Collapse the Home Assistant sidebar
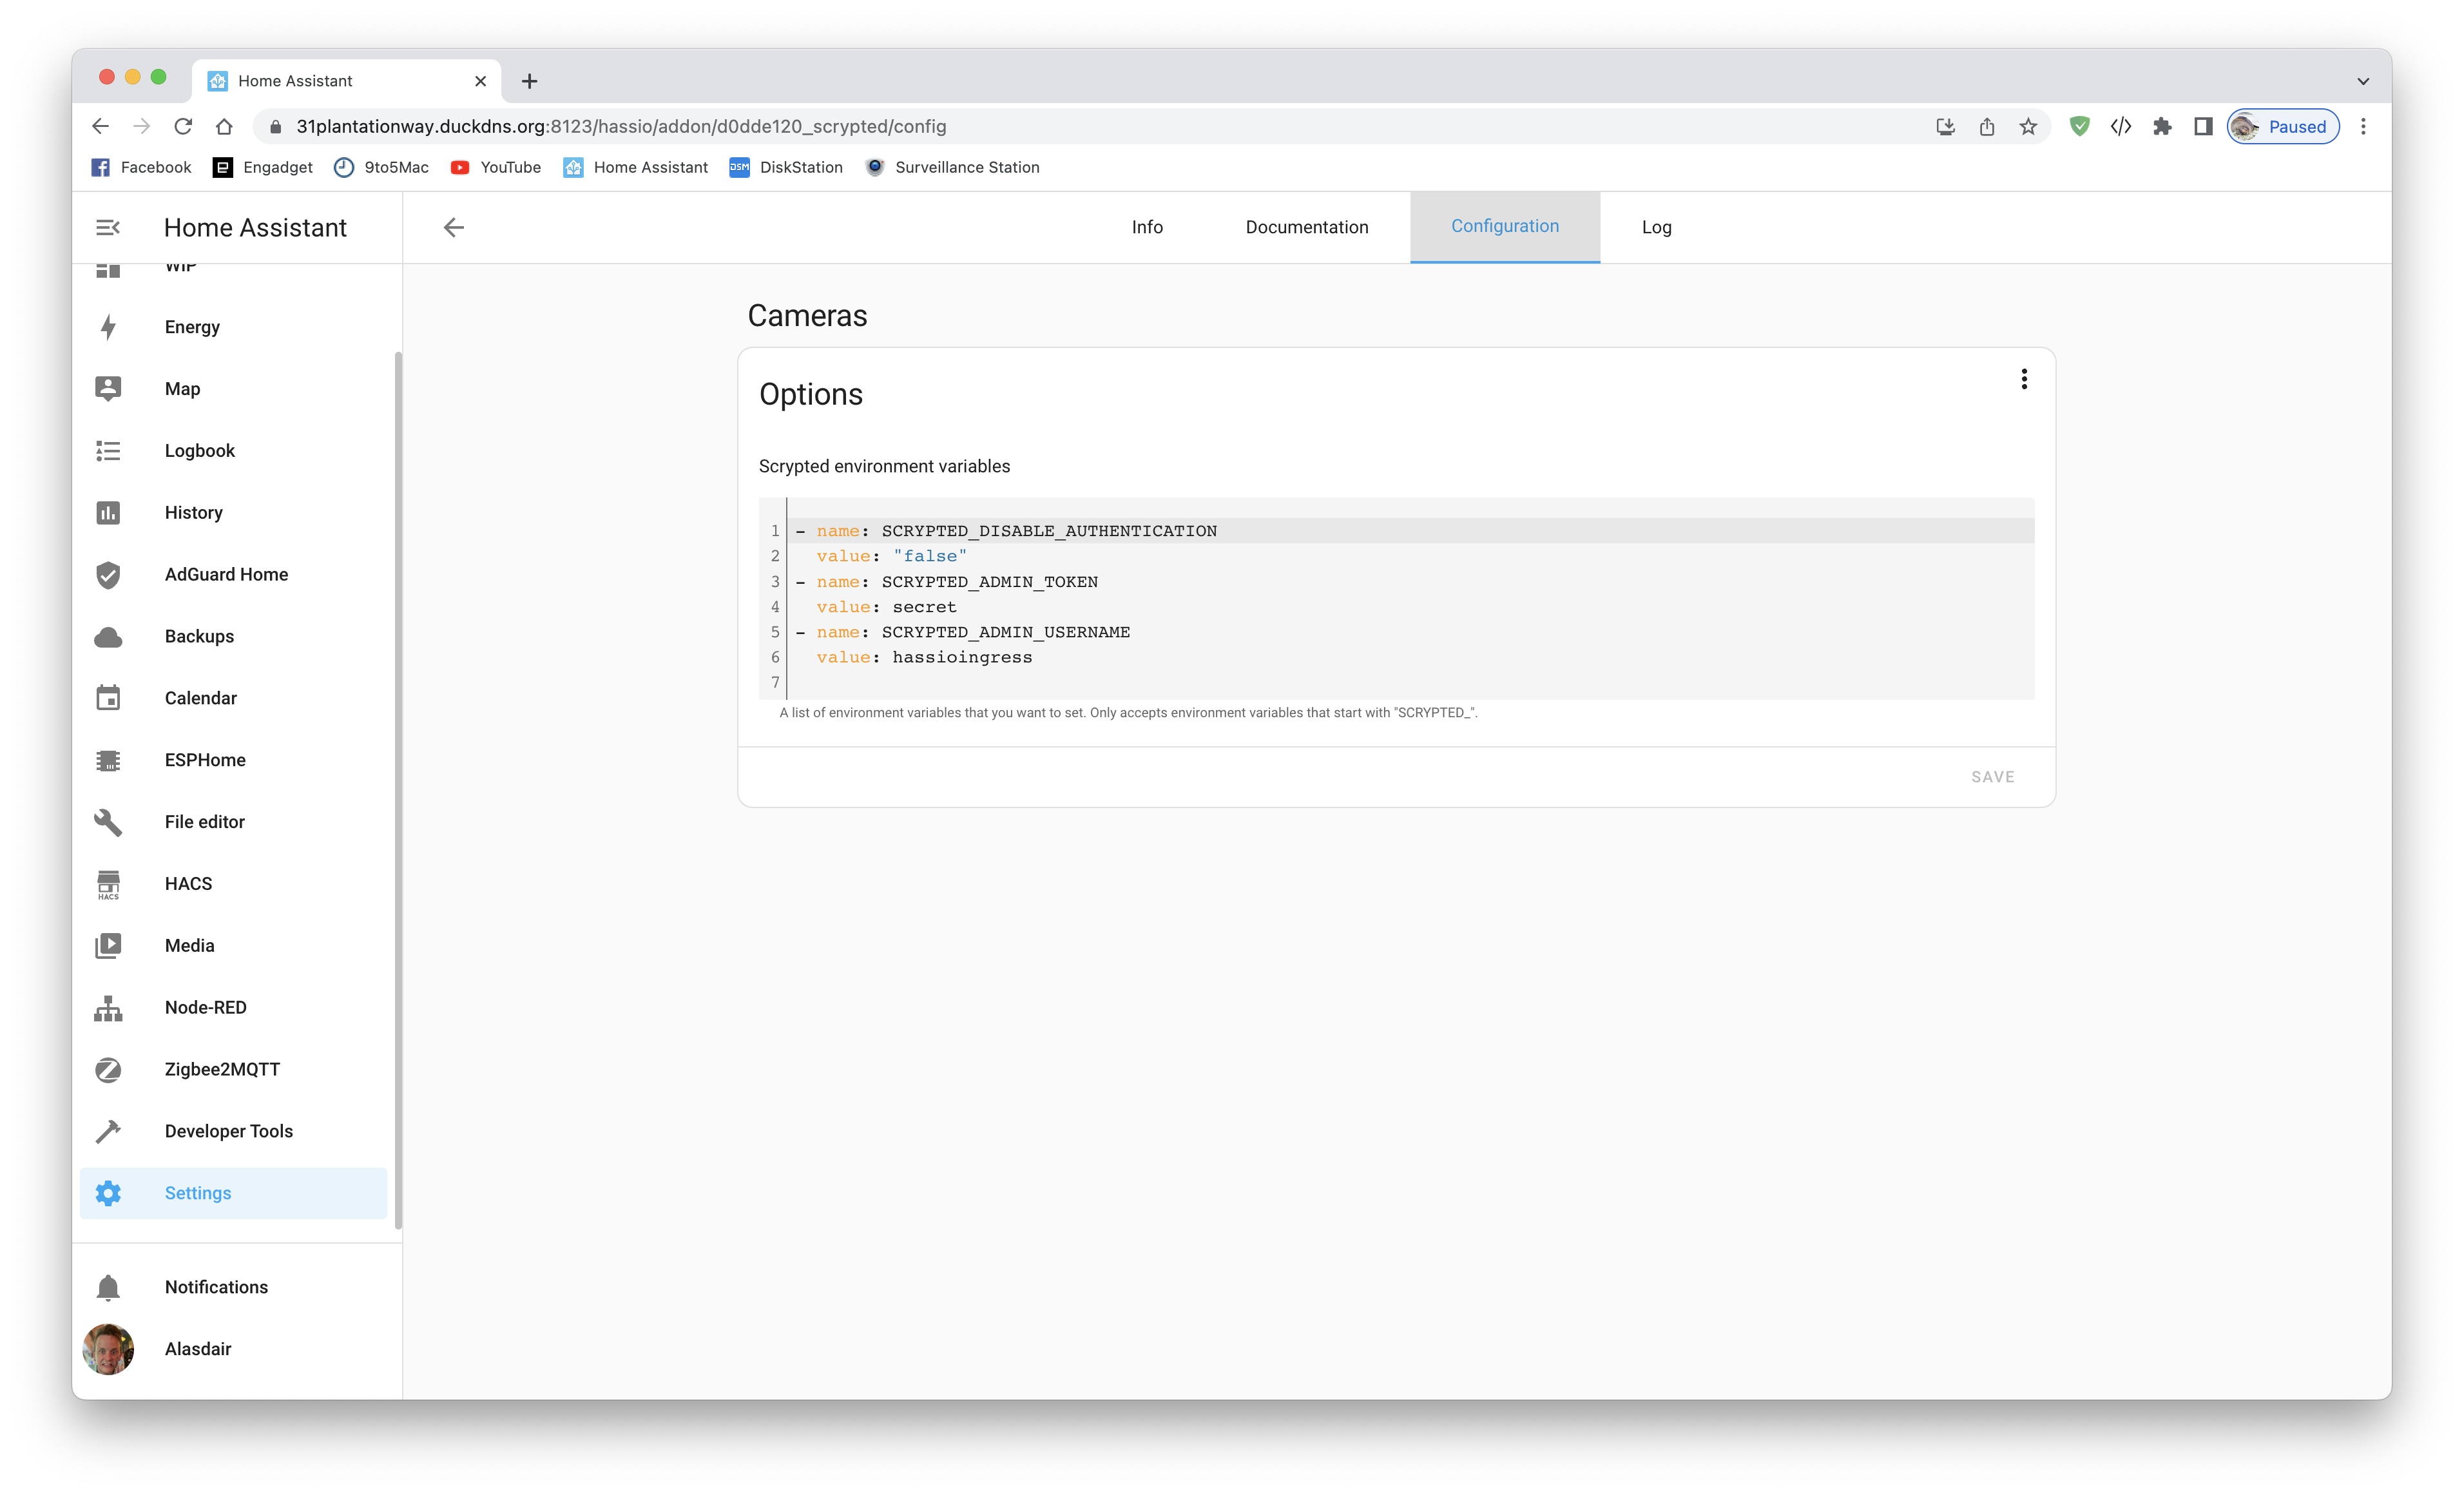 (107, 227)
